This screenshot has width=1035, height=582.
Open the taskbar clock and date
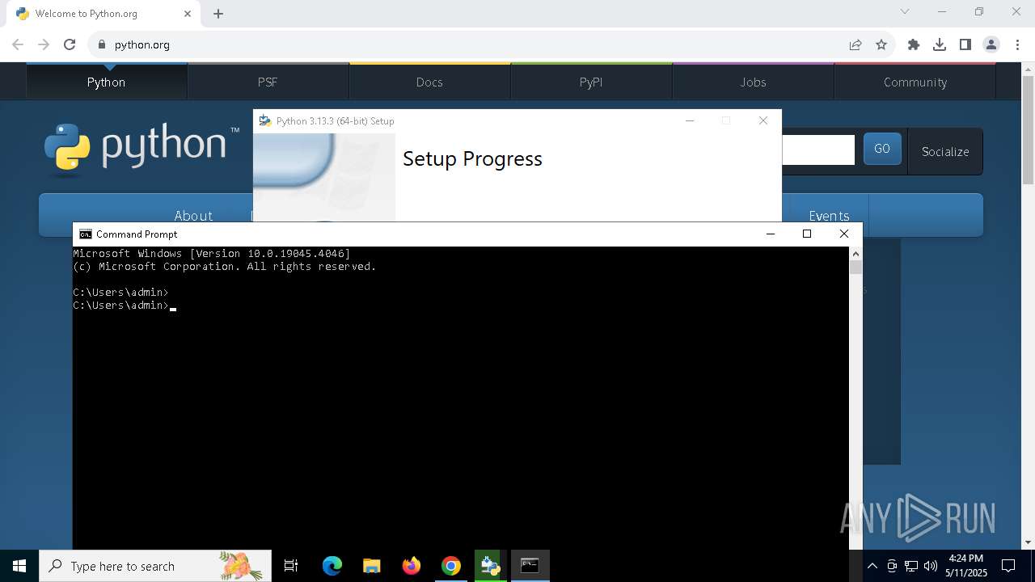966,566
